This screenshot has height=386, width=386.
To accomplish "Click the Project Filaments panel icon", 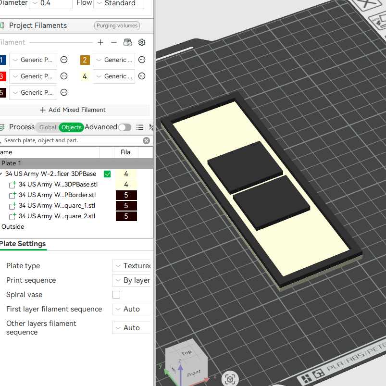I will [x=2, y=25].
